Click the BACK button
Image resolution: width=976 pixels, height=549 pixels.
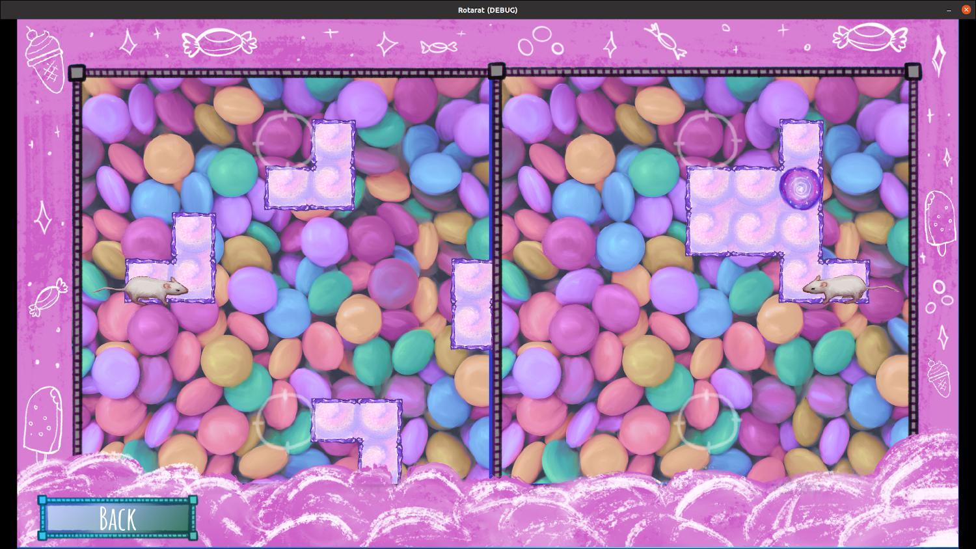pos(117,518)
